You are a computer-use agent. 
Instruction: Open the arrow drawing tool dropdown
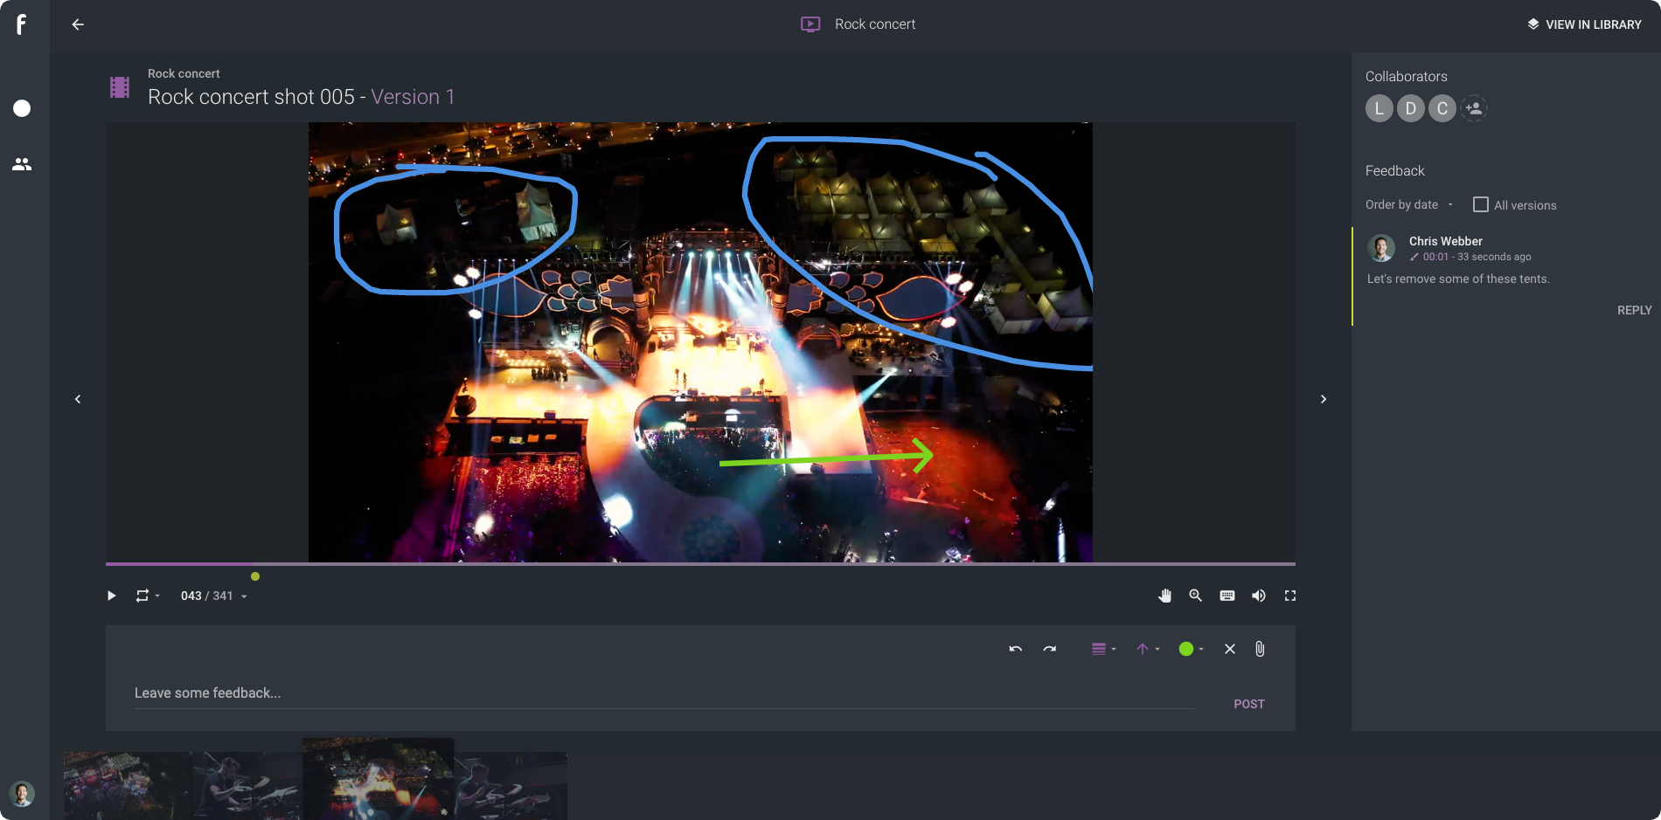[1148, 649]
